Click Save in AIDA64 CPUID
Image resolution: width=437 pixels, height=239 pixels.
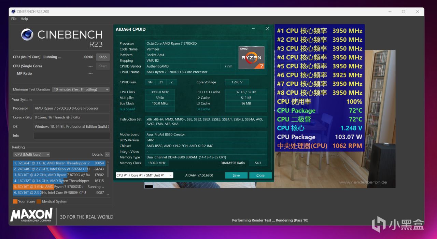point(236,175)
